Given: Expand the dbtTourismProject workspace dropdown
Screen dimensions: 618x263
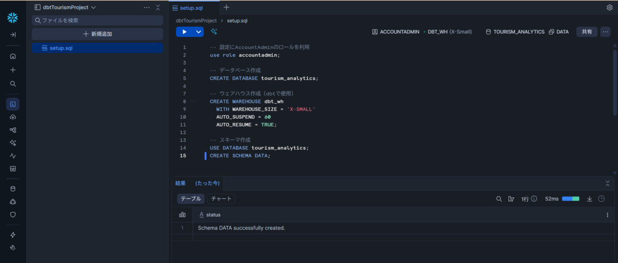Looking at the screenshot, I should point(65,8).
